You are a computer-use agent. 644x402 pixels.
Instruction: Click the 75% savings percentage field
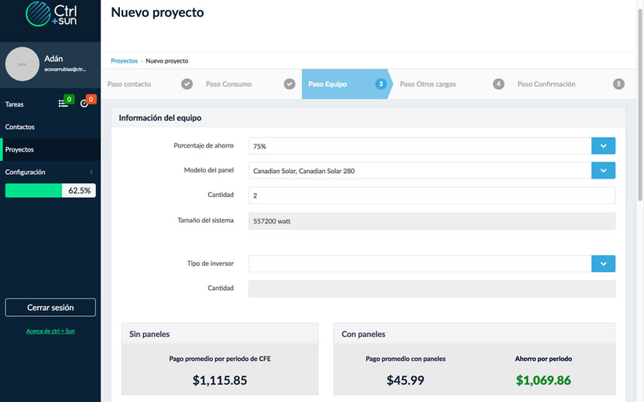coord(420,146)
